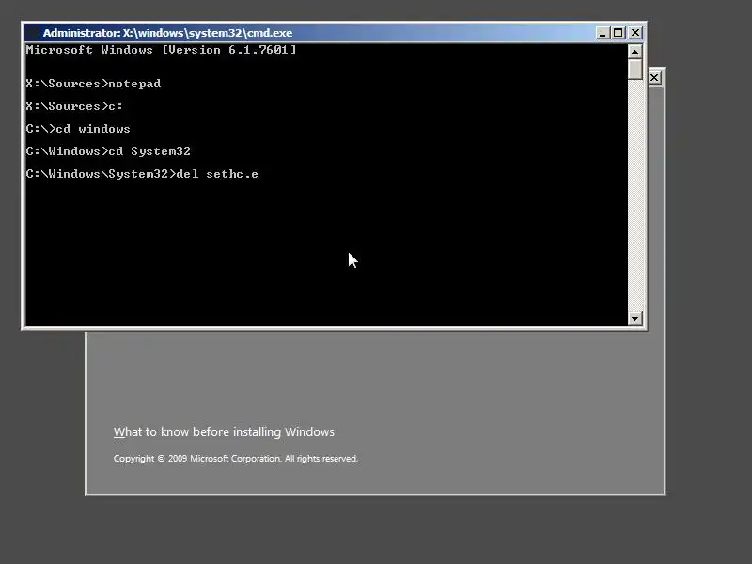Click the 'cd windows' command line
The height and width of the screenshot is (564, 752).
(x=78, y=129)
